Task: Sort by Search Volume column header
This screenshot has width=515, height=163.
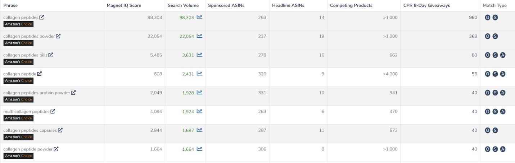Action: pos(183,5)
